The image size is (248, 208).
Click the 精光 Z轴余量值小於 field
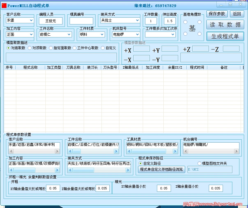216,188
